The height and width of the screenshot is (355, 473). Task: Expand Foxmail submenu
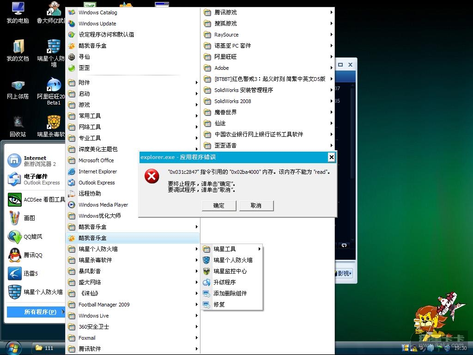point(133,338)
